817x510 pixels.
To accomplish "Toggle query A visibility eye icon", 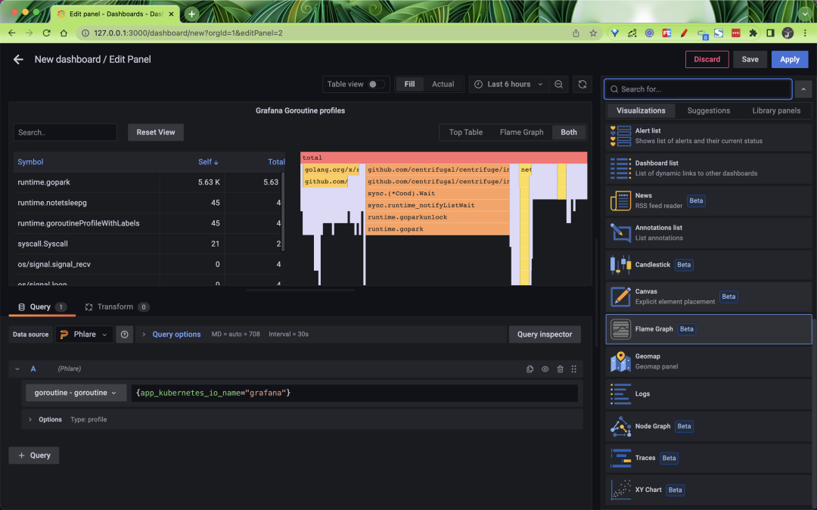I will click(x=545, y=369).
